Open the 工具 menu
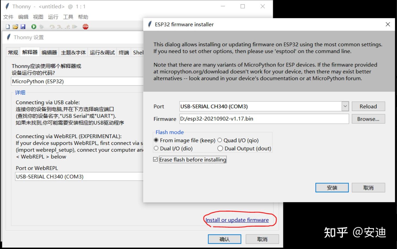Image resolution: width=397 pixels, height=249 pixels. pyautogui.click(x=68, y=17)
